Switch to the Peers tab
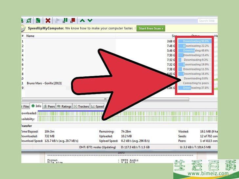 click(49, 107)
